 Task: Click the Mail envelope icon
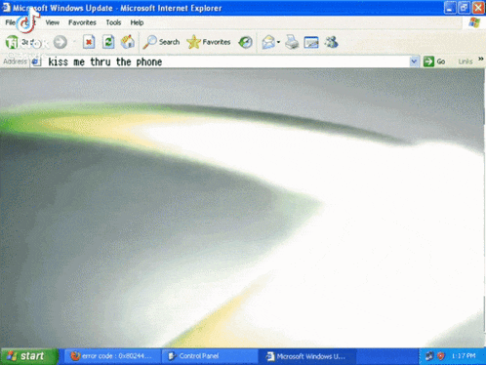click(x=268, y=42)
